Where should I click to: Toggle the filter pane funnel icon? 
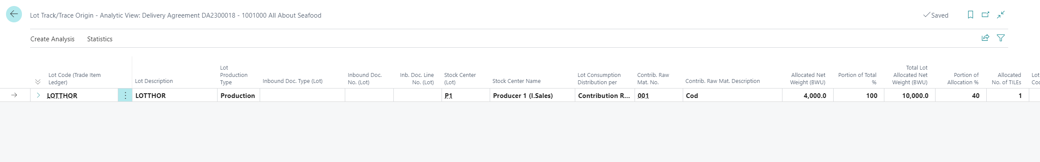click(1001, 38)
